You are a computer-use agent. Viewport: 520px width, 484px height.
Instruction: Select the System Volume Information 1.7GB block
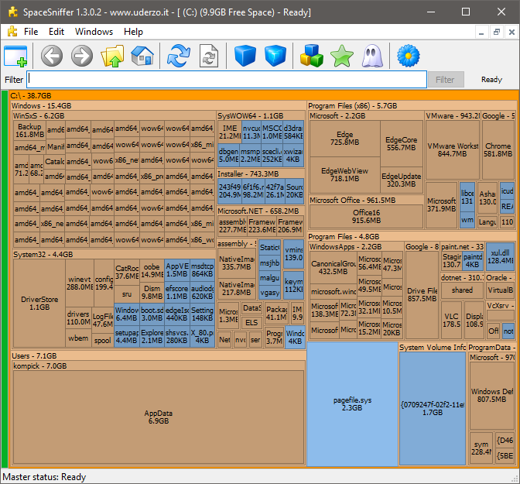click(433, 408)
